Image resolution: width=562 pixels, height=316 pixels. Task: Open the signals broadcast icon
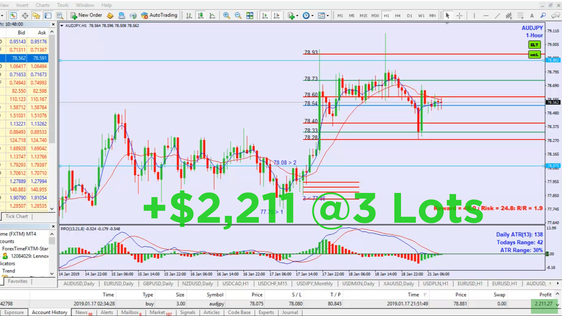point(133,15)
